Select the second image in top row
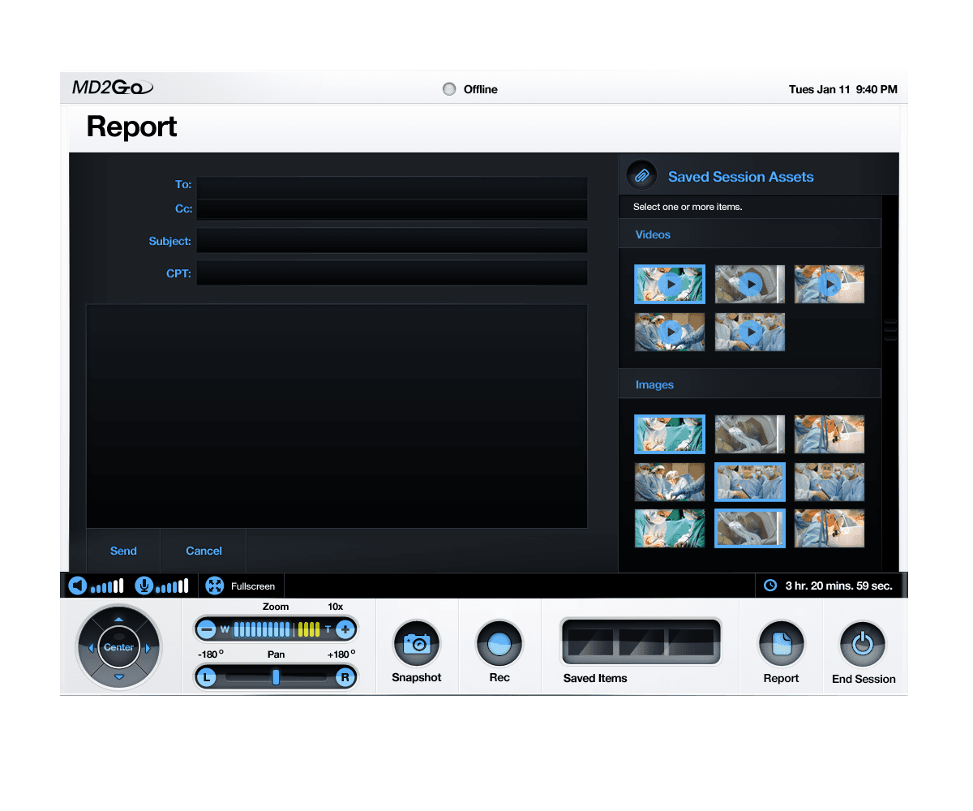 pyautogui.click(x=750, y=435)
